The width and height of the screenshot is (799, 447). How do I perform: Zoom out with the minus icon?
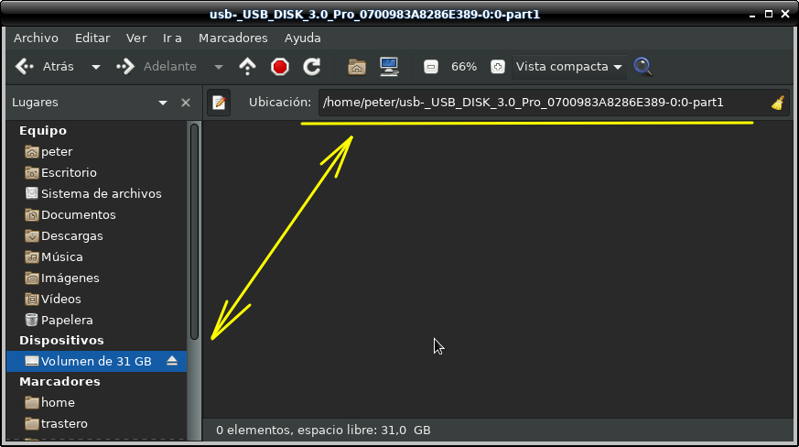430,67
